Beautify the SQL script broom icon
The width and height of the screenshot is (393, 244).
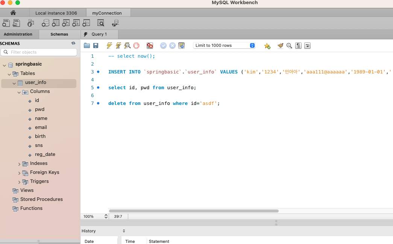(281, 45)
